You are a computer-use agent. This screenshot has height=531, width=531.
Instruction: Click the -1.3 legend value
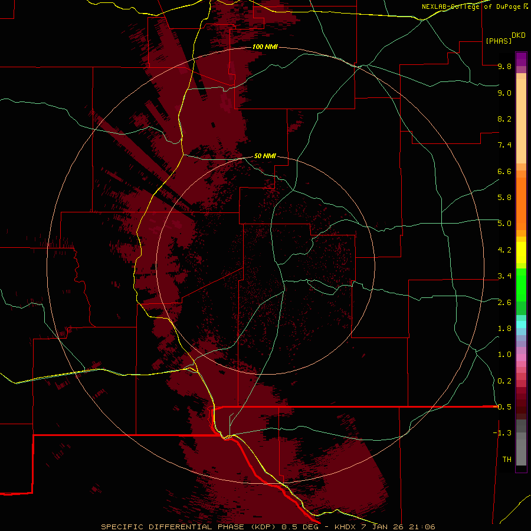pos(502,433)
